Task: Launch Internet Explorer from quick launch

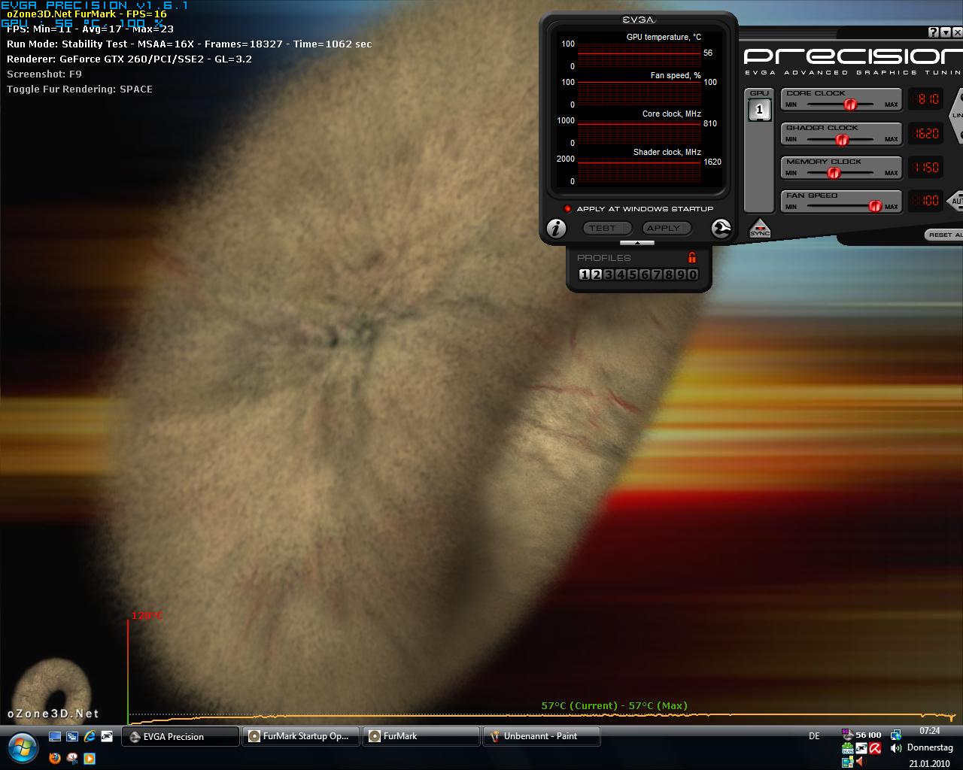Action: 90,737
